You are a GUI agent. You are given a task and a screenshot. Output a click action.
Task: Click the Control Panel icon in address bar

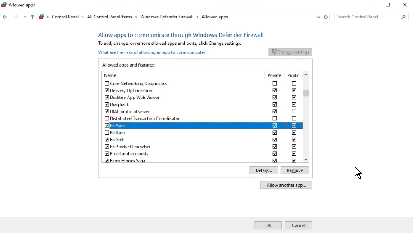[41, 17]
